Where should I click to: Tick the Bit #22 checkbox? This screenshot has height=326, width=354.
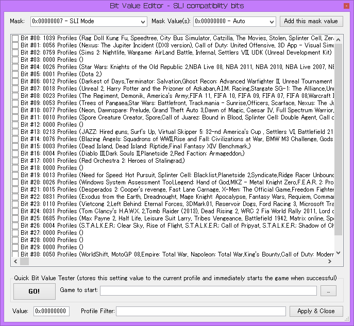point(15,197)
